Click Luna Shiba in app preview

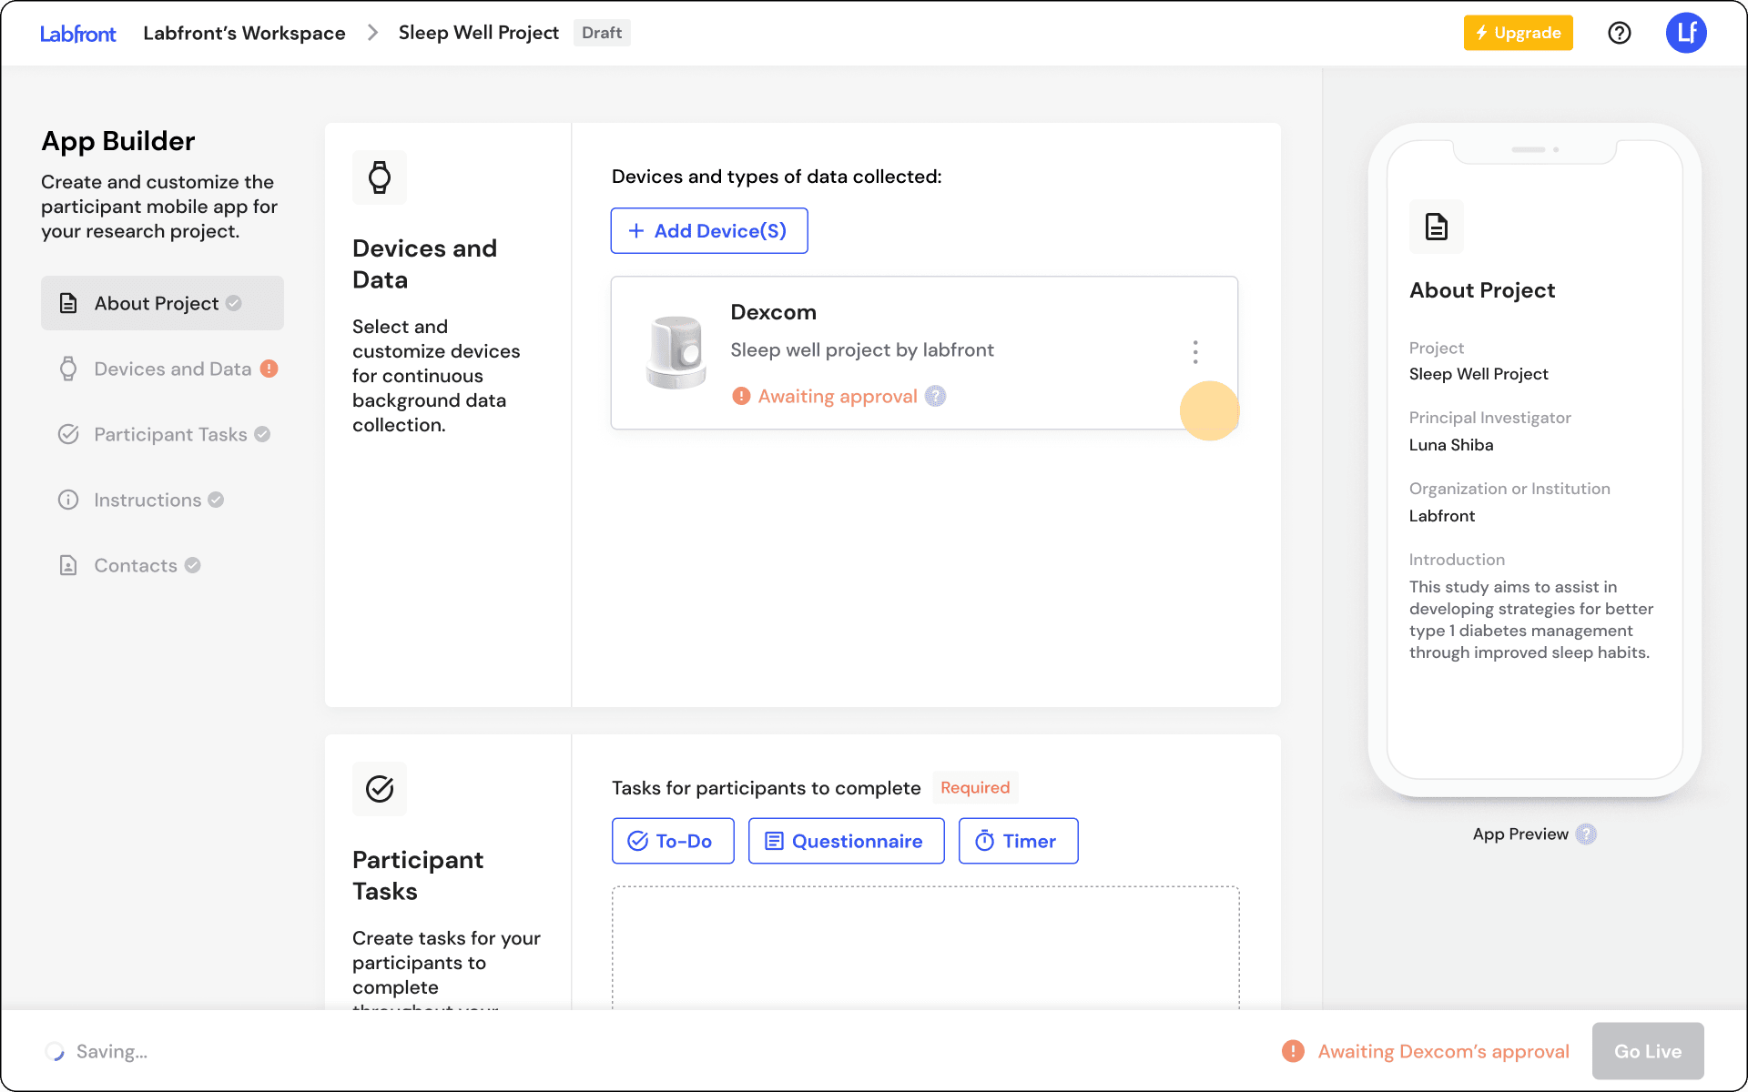[1451, 445]
